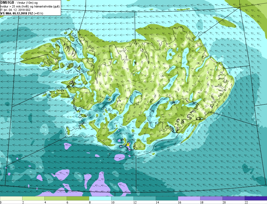Select the medium green 4–6 m/s legend swatch
The width and height of the screenshot is (267, 204).
pyautogui.click(x=56, y=198)
